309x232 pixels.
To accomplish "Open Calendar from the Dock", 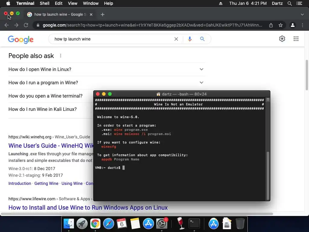I will [x=122, y=224].
